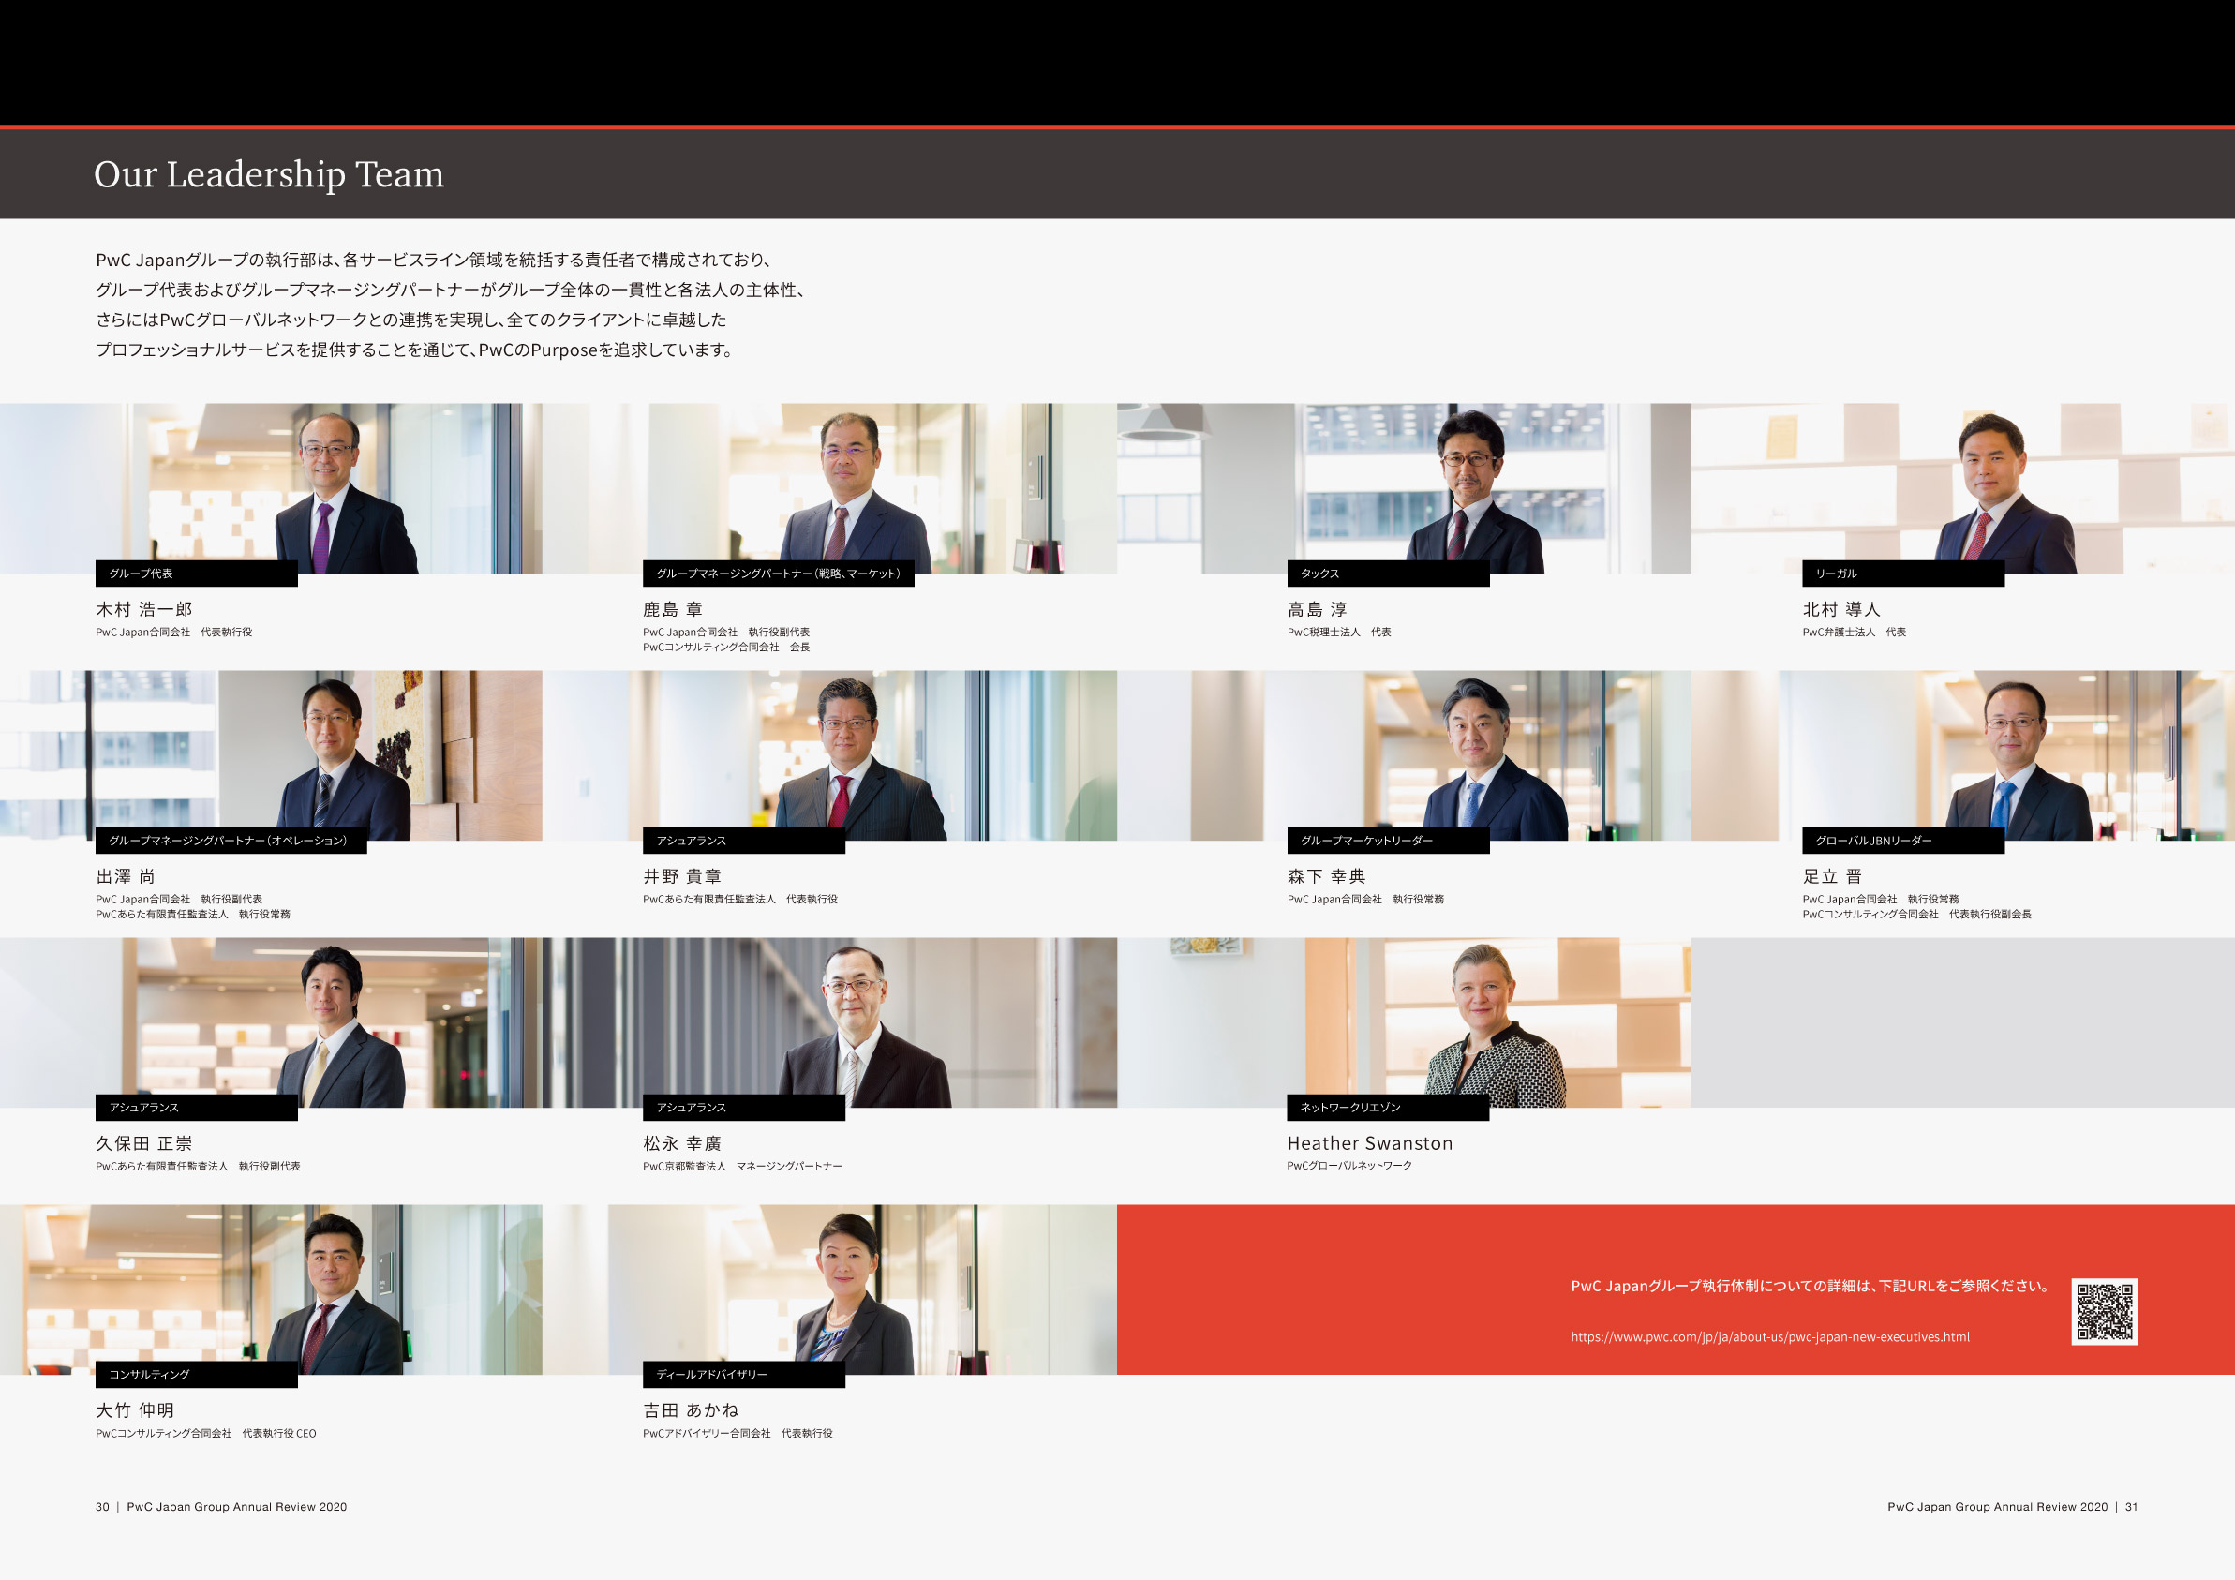Viewport: 2235px width, 1580px height.
Task: Click the name '久保田 正崇'
Action: pos(144,1143)
